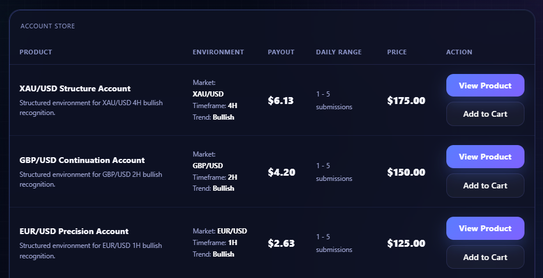Screen dimensions: 543x278
Task: Select the $175.00 price
Action: tap(406, 101)
